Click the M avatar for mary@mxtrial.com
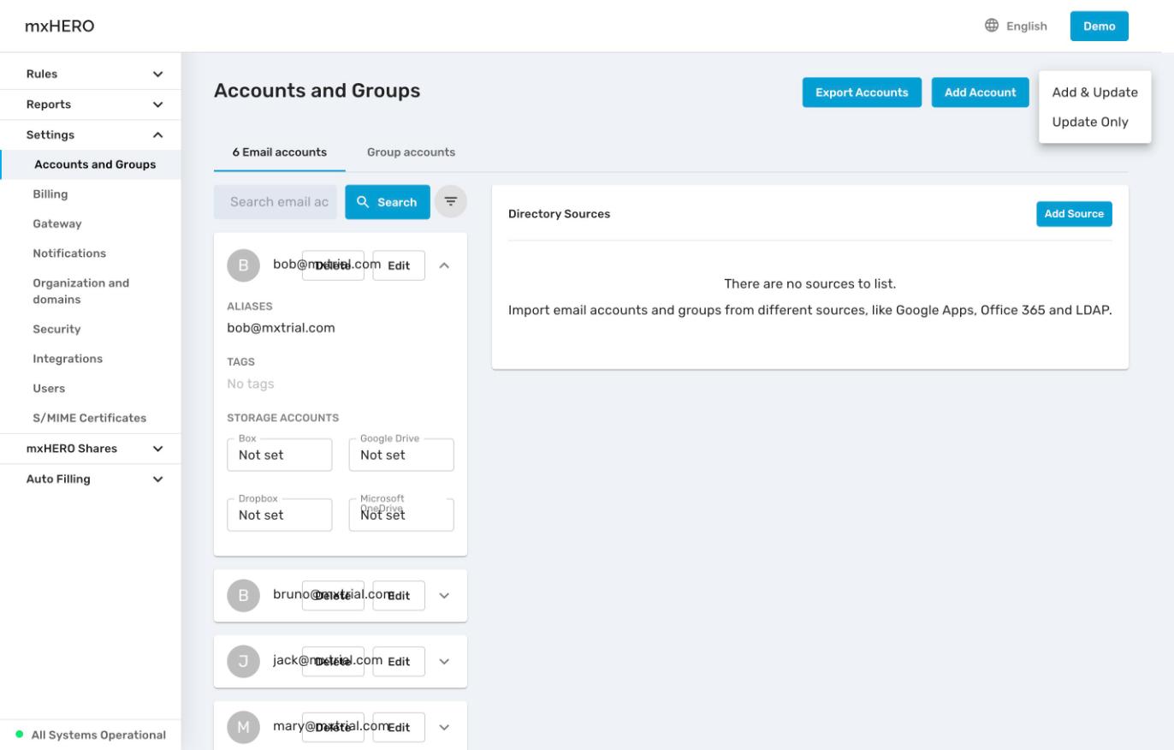The height and width of the screenshot is (750, 1174). tap(243, 727)
